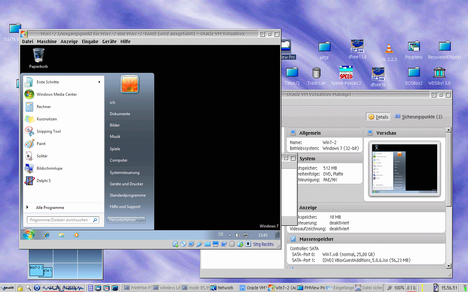Click the video capture status icon
The image size is (468, 292).
pos(224,244)
